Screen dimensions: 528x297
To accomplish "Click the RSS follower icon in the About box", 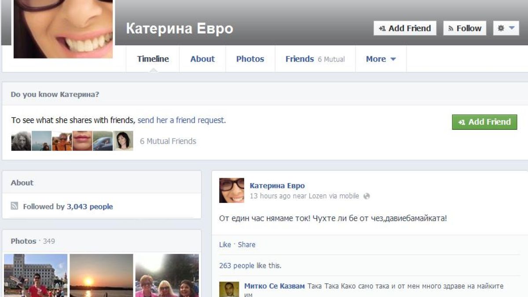I will 15,206.
